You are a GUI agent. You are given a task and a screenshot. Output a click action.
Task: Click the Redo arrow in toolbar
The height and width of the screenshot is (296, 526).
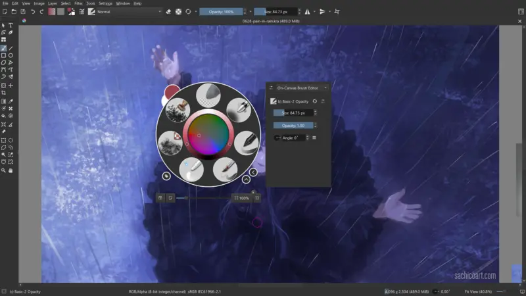(x=41, y=12)
